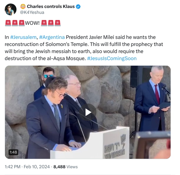Open the #Argentina hashtag
Screen dimensions: 180x175
click(52, 37)
